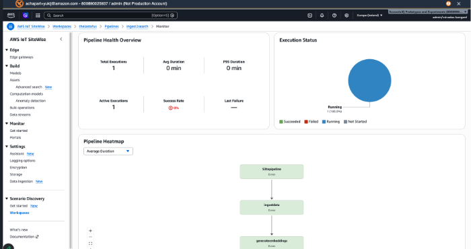The image size is (471, 249).
Task: Open the console settings gear icon
Action: 347,15
